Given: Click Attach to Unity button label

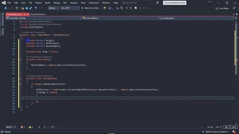Looking at the screenshot, I should click(x=91, y=8).
